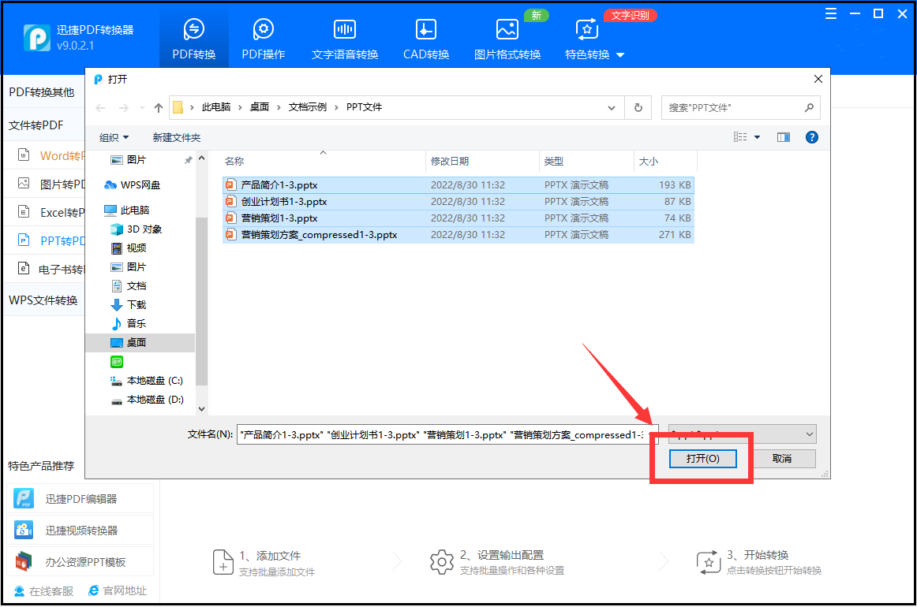
Task: Open 文字语音转换 tab
Action: 344,39
